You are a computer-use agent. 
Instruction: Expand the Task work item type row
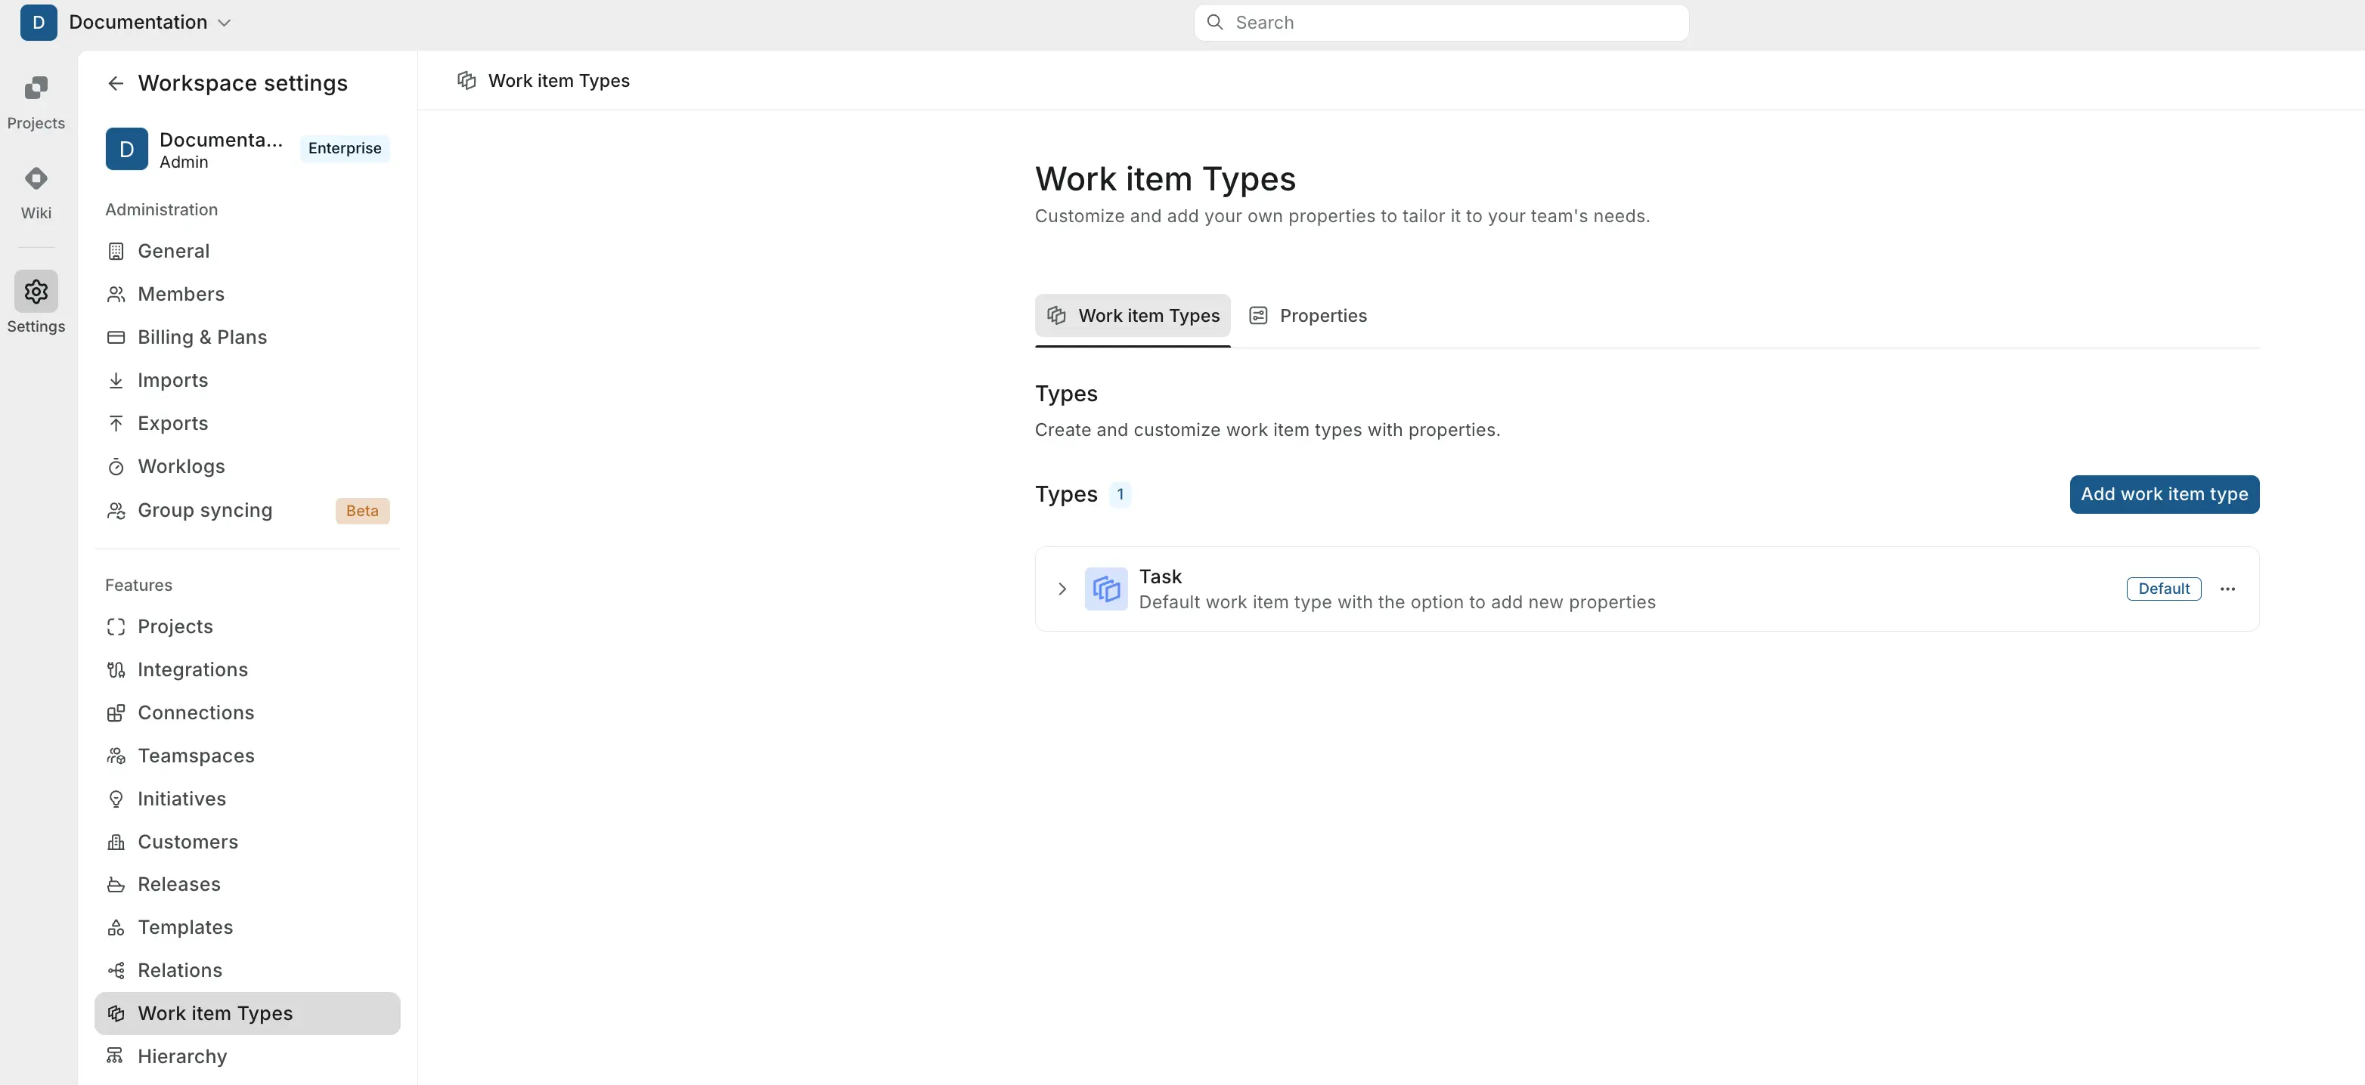(x=1062, y=589)
